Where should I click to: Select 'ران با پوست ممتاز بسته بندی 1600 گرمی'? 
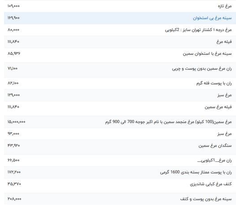[x=196, y=172]
